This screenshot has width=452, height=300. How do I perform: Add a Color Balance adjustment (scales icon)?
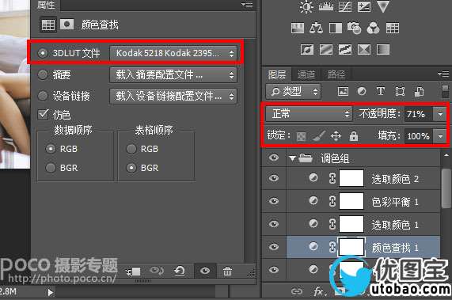coord(316,28)
